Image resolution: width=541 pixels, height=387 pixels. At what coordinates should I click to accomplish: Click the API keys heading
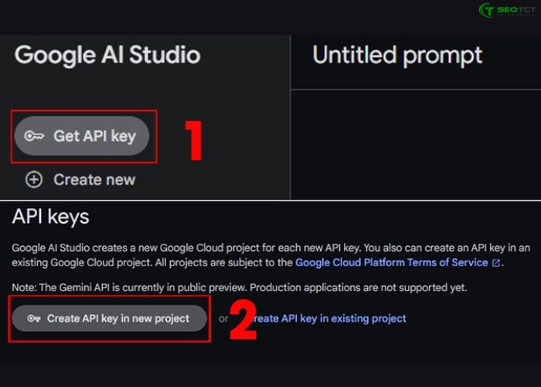[x=51, y=217]
